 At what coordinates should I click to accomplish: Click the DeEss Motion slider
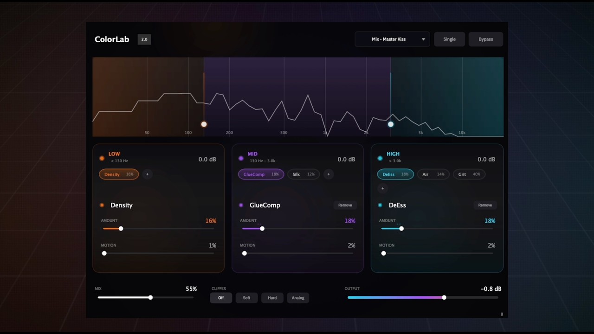point(438,253)
